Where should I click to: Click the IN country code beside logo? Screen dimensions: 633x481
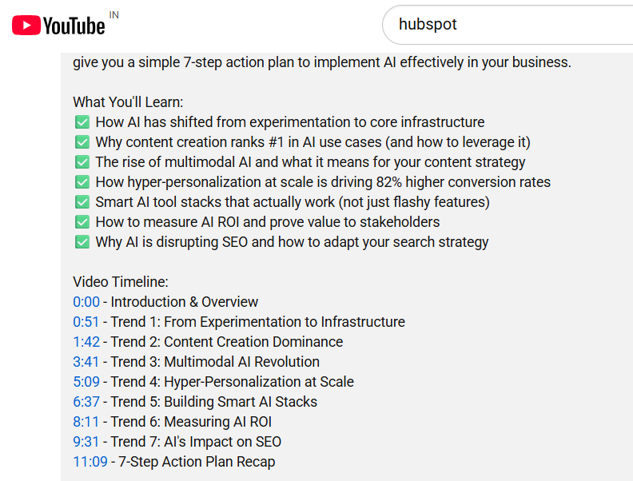coord(113,15)
